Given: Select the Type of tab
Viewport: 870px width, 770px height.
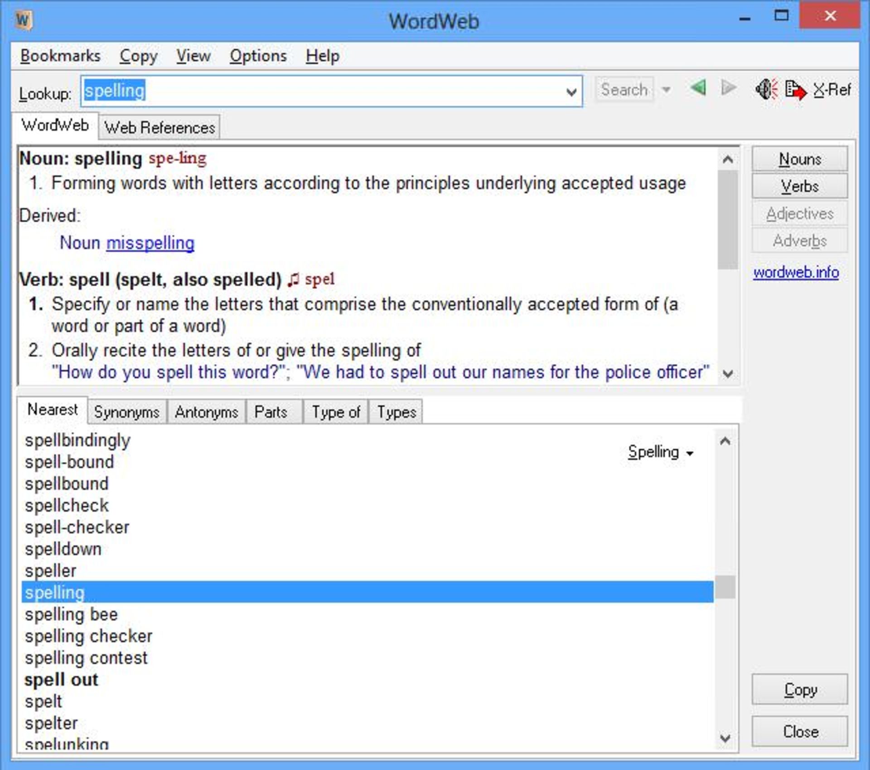Looking at the screenshot, I should [336, 412].
